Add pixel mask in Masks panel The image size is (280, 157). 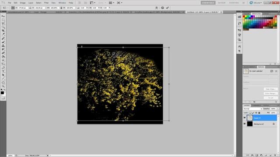pyautogui.click(x=272, y=71)
